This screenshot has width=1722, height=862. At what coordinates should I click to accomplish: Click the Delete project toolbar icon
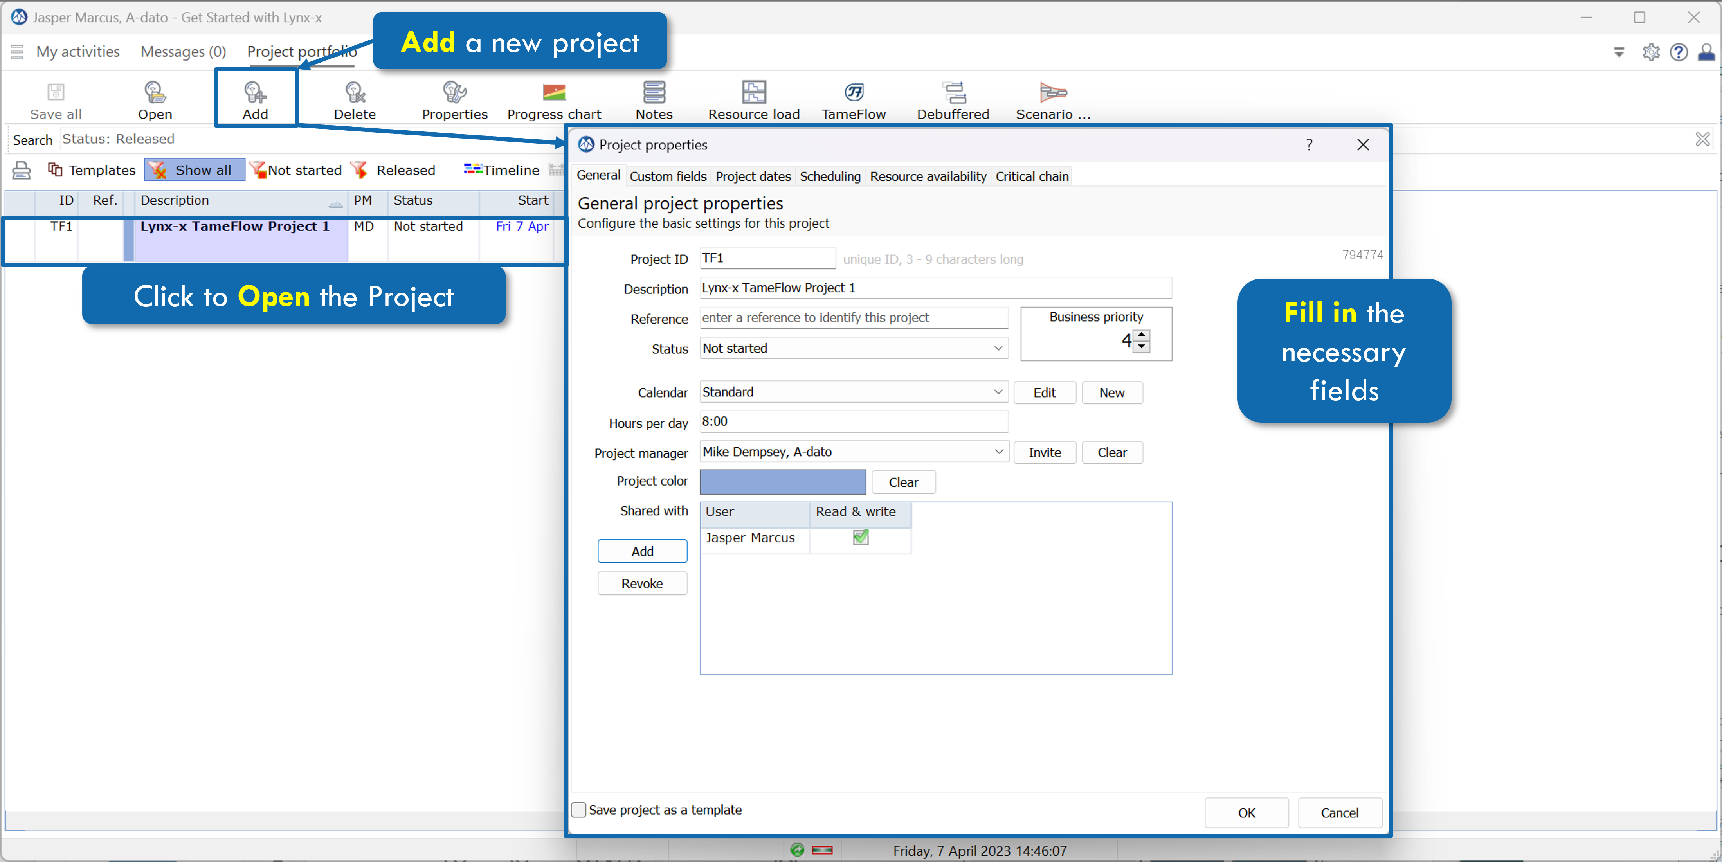pos(354,100)
